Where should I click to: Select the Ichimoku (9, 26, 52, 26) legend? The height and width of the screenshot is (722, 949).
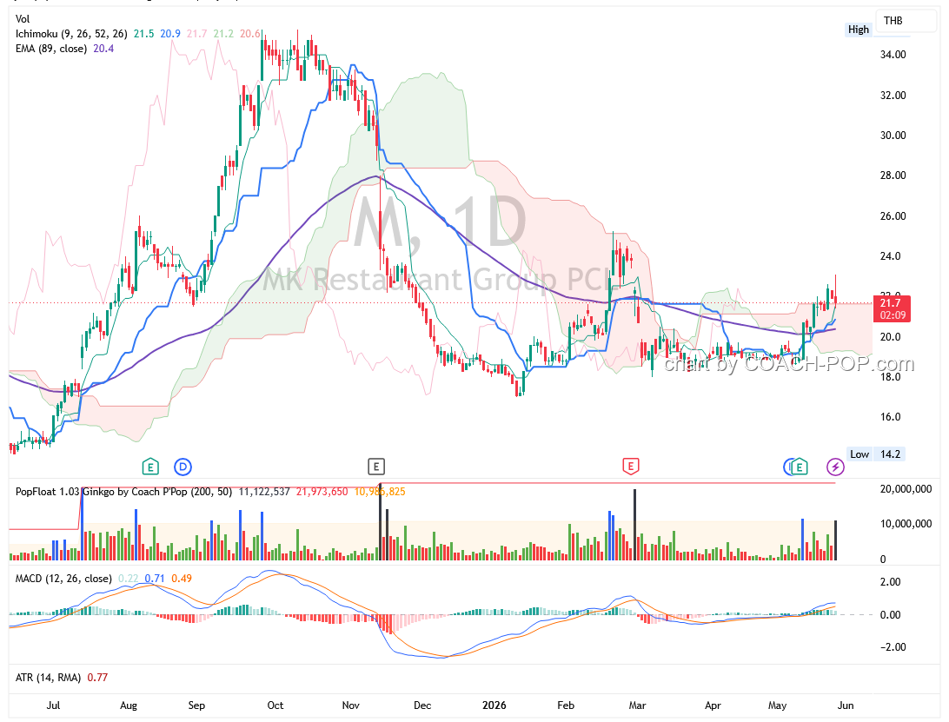coord(71,34)
